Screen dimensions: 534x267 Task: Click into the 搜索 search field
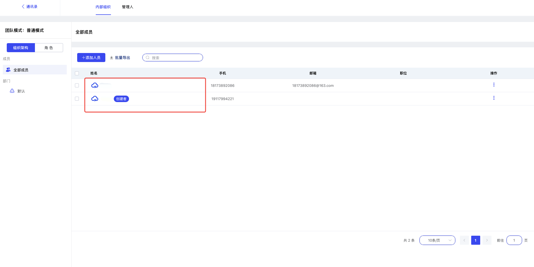pos(175,58)
